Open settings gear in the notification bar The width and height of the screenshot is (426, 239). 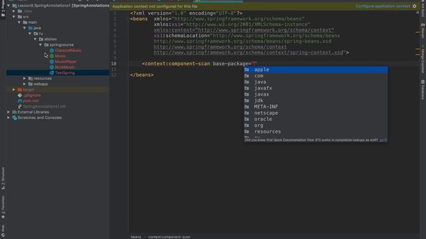tap(414, 6)
